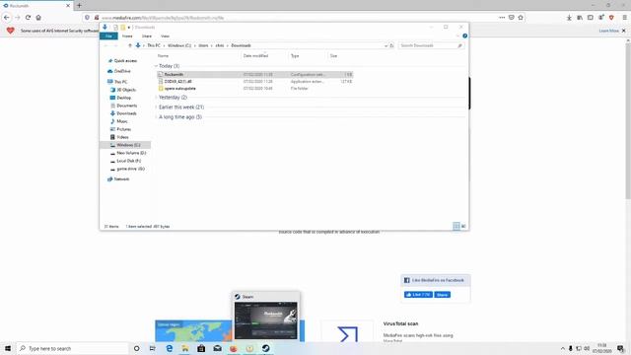The image size is (631, 355).
Task: Open Documents in navigation pane
Action: point(126,106)
